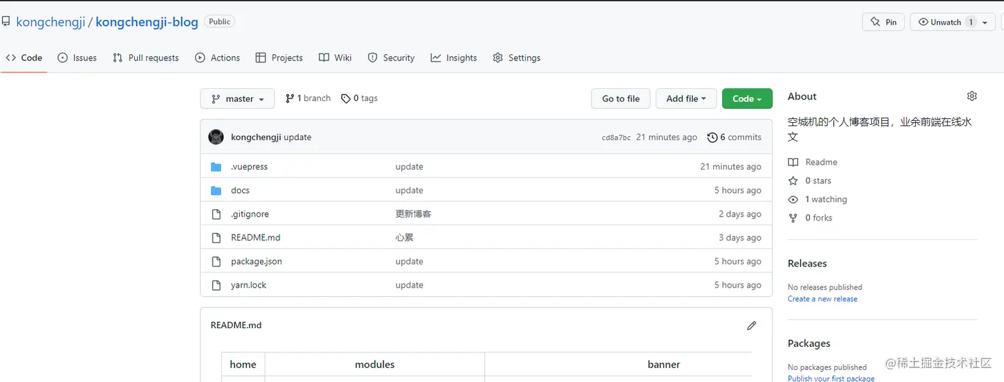Click the Packages heading
1004x382 pixels.
(809, 343)
